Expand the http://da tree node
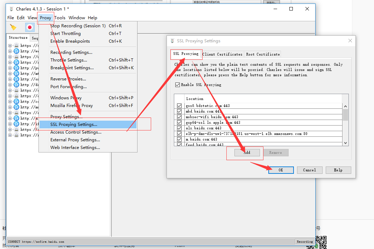Viewport: 374px width, 249px height. 10,85
